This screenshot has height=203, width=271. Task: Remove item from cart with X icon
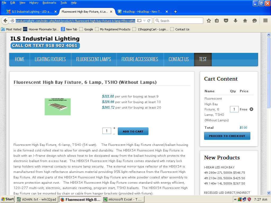251,109
